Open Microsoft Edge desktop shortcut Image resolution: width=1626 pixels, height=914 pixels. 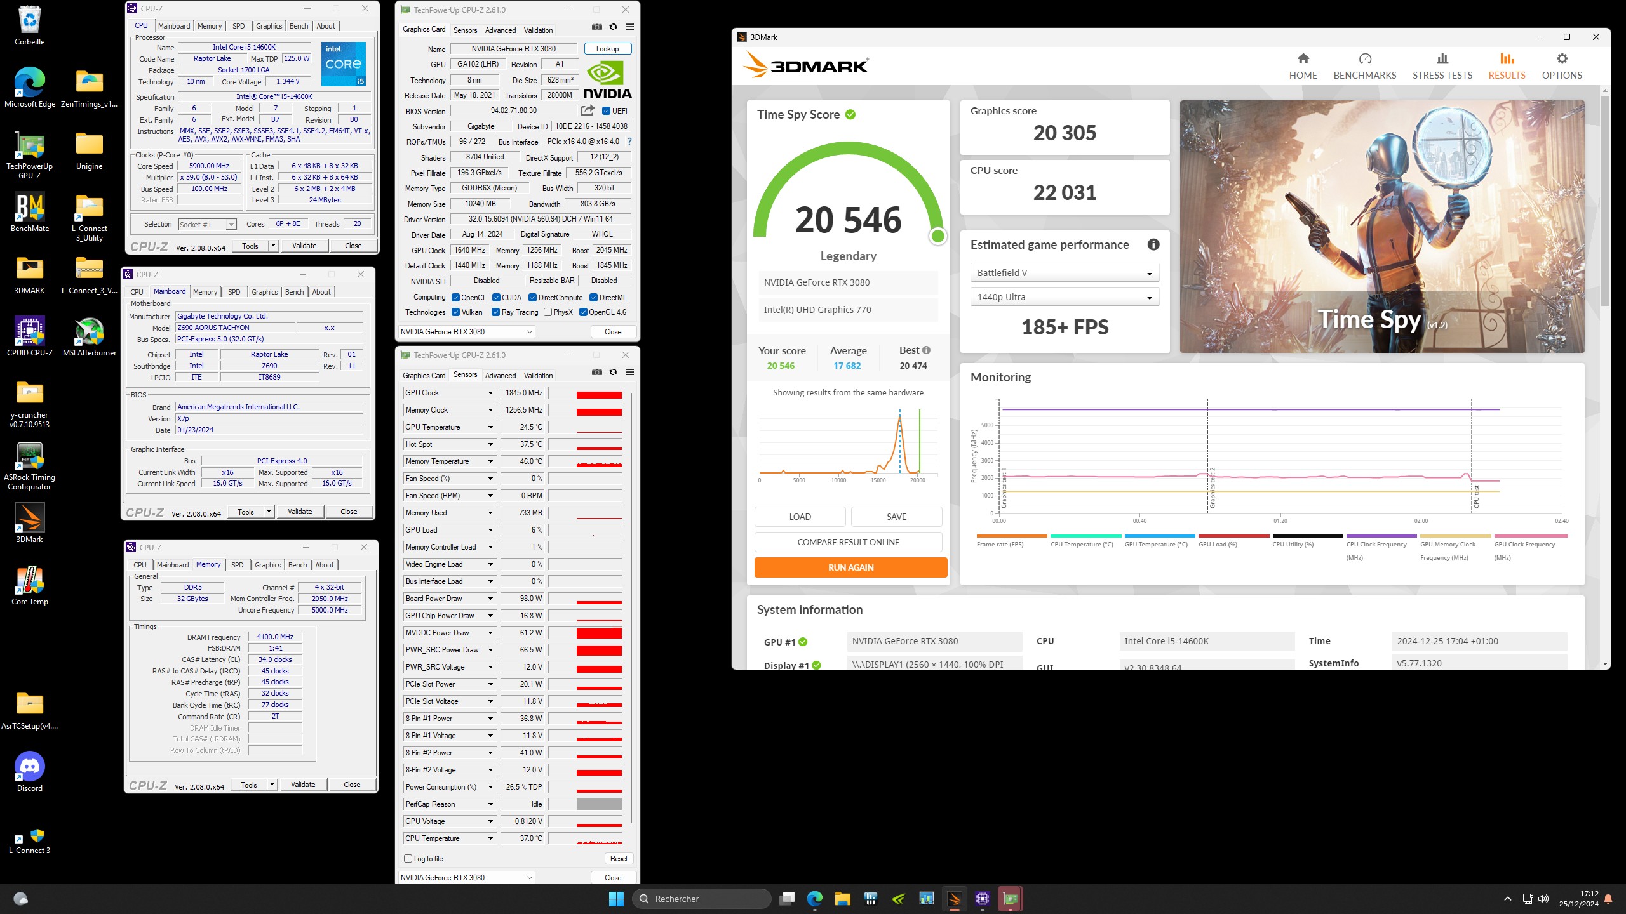29,88
